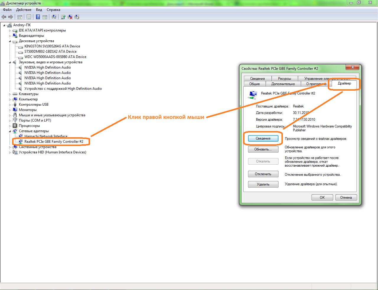Collapse the Сетевые адаптеры node
Screen dimensions: 378x290
[x=10, y=131]
